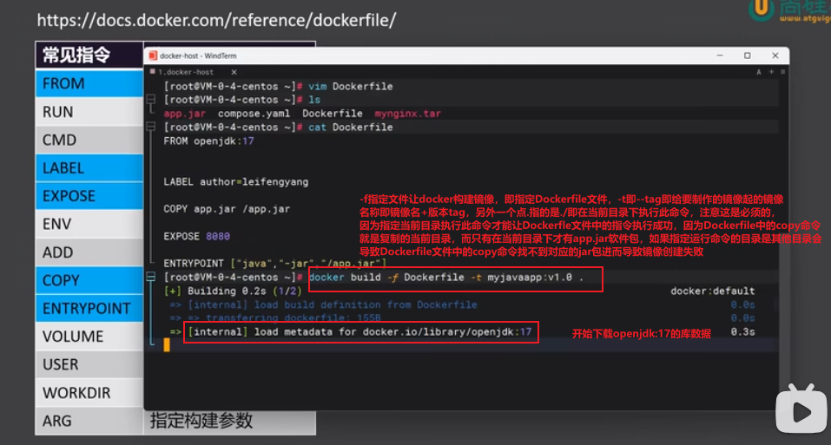831x445 pixels.
Task: Select the EXPOSE instruction row in the left list
Action: point(89,196)
